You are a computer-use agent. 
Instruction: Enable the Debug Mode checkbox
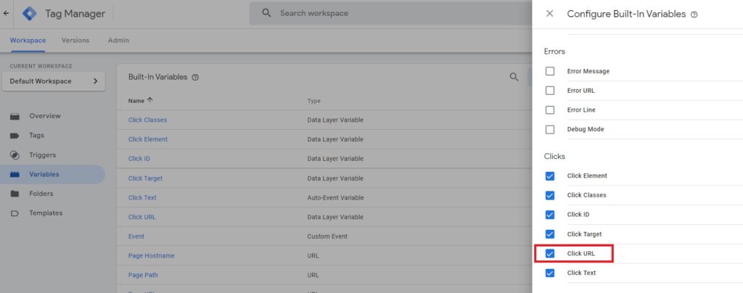click(x=550, y=129)
